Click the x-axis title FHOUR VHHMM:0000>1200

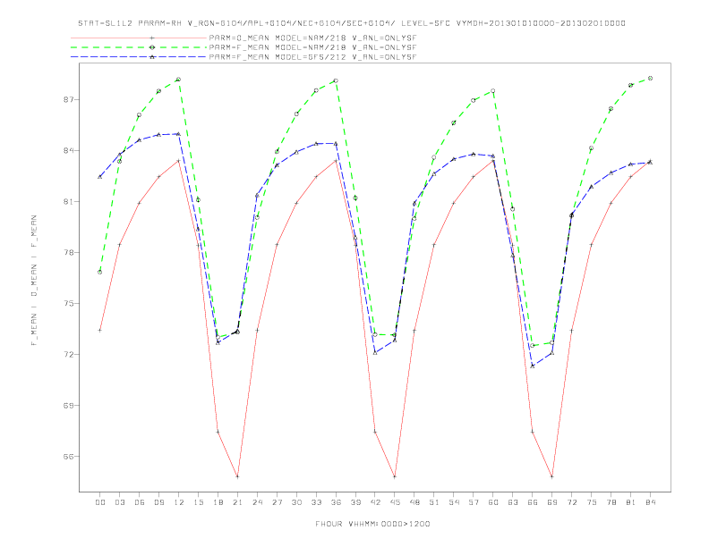[372, 524]
